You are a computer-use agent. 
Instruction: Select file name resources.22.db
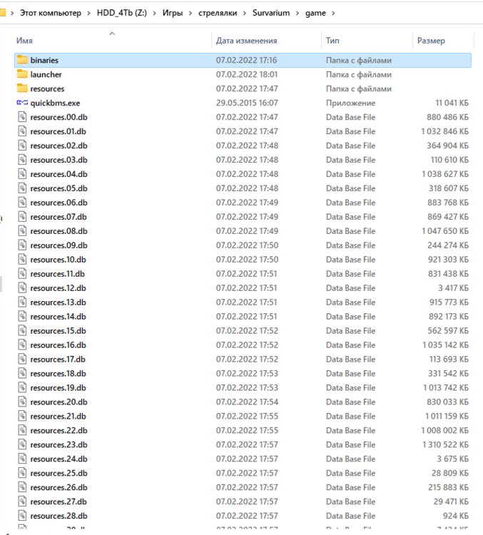(59, 431)
